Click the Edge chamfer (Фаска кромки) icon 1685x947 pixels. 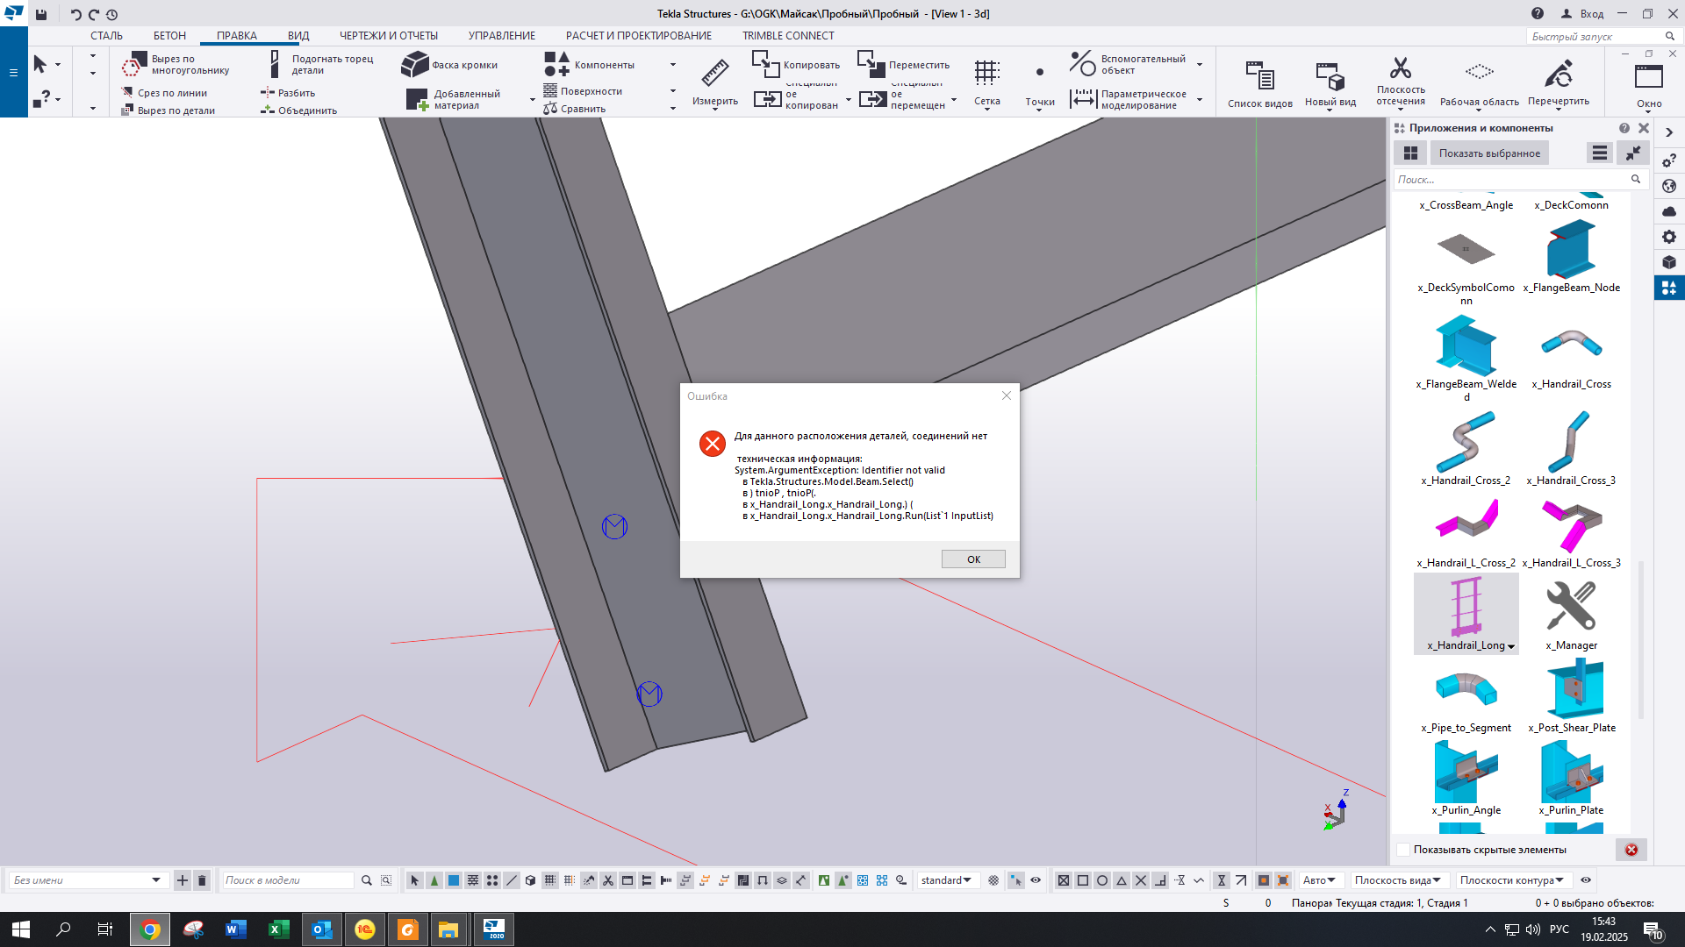pyautogui.click(x=414, y=65)
